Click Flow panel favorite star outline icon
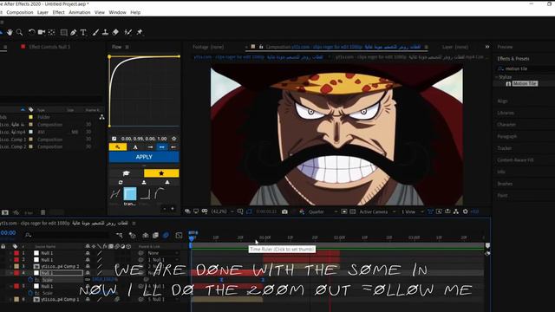Screen dimensions: 555x312 (x=173, y=139)
